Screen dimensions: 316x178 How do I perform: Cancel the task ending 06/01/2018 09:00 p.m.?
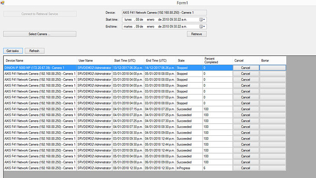click(x=245, y=162)
